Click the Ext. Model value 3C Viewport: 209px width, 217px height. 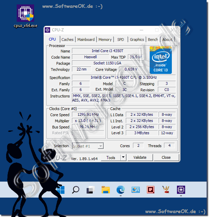click(x=124, y=90)
